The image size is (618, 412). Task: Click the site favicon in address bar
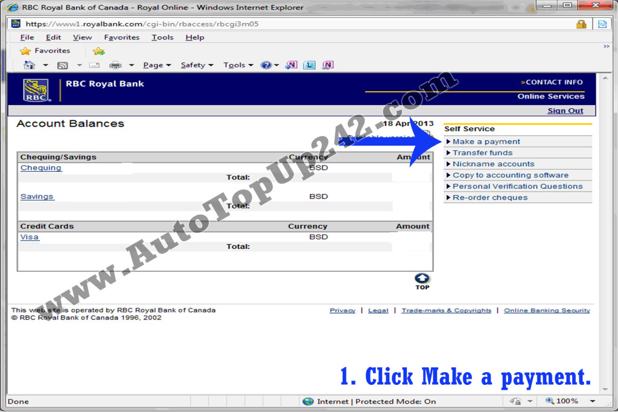click(x=16, y=24)
